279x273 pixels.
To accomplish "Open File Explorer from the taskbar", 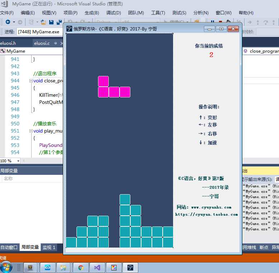I will tap(63, 268).
